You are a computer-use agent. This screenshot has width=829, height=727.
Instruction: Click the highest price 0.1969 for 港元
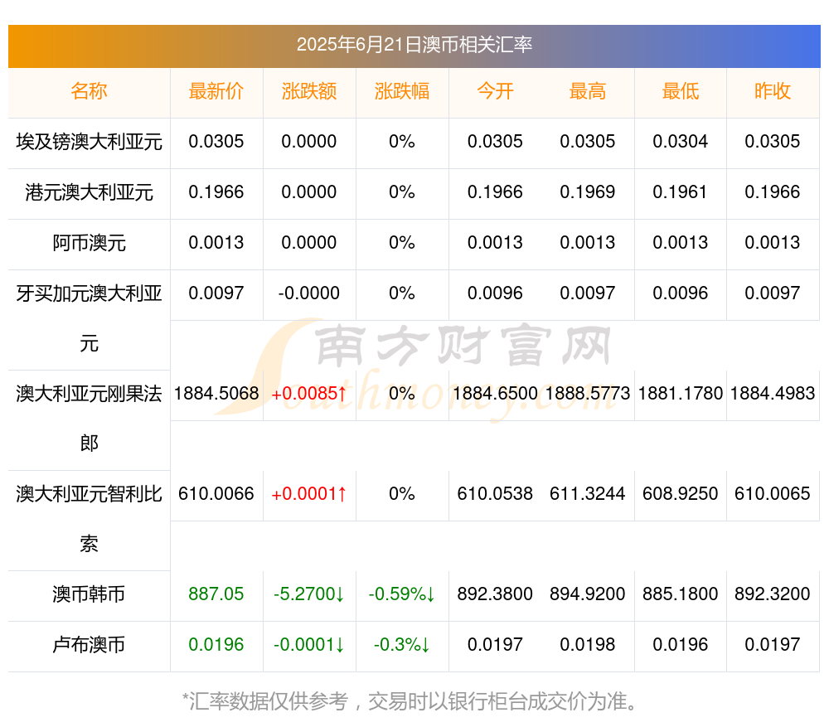click(x=588, y=192)
